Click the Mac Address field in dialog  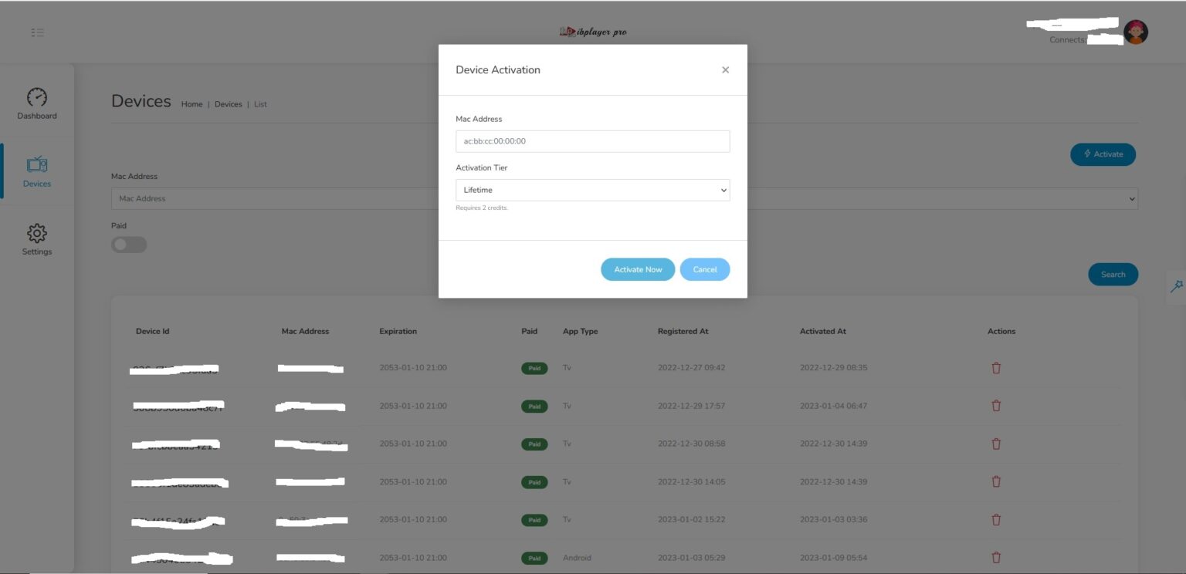point(592,141)
